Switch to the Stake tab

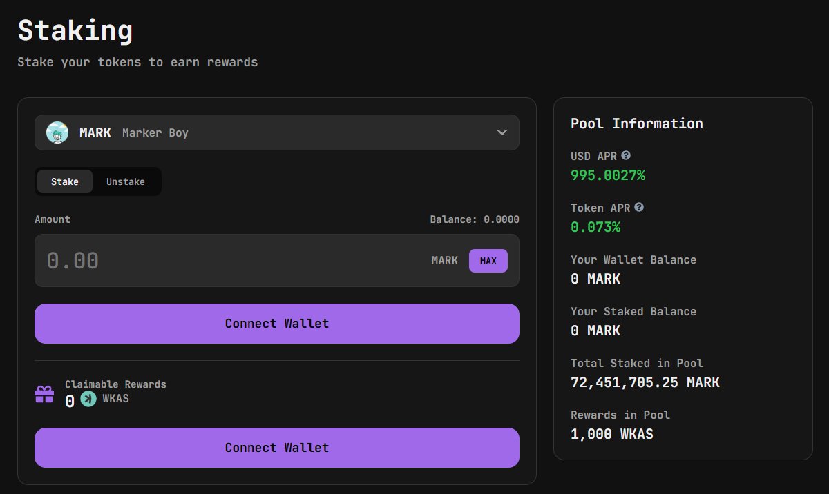point(65,181)
